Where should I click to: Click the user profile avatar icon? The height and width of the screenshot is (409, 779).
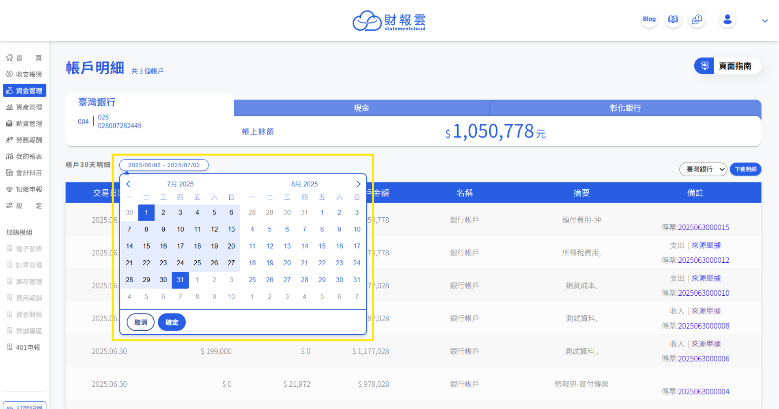click(727, 19)
